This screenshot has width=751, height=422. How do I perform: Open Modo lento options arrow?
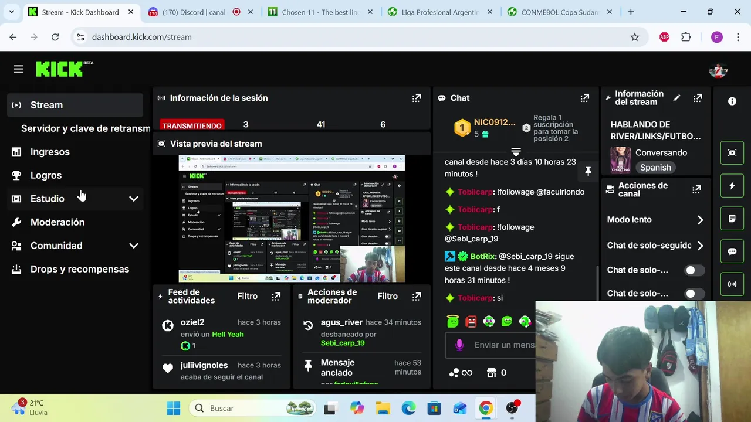pyautogui.click(x=700, y=220)
